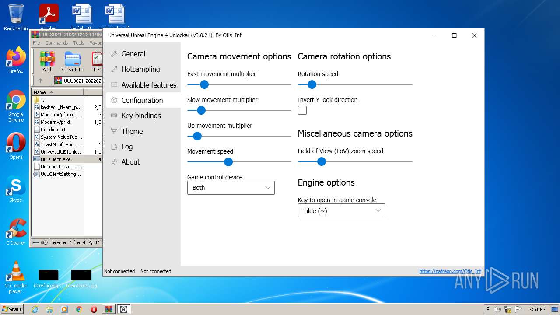
Task: Click the Up movement multiplier slider
Action: [239, 136]
